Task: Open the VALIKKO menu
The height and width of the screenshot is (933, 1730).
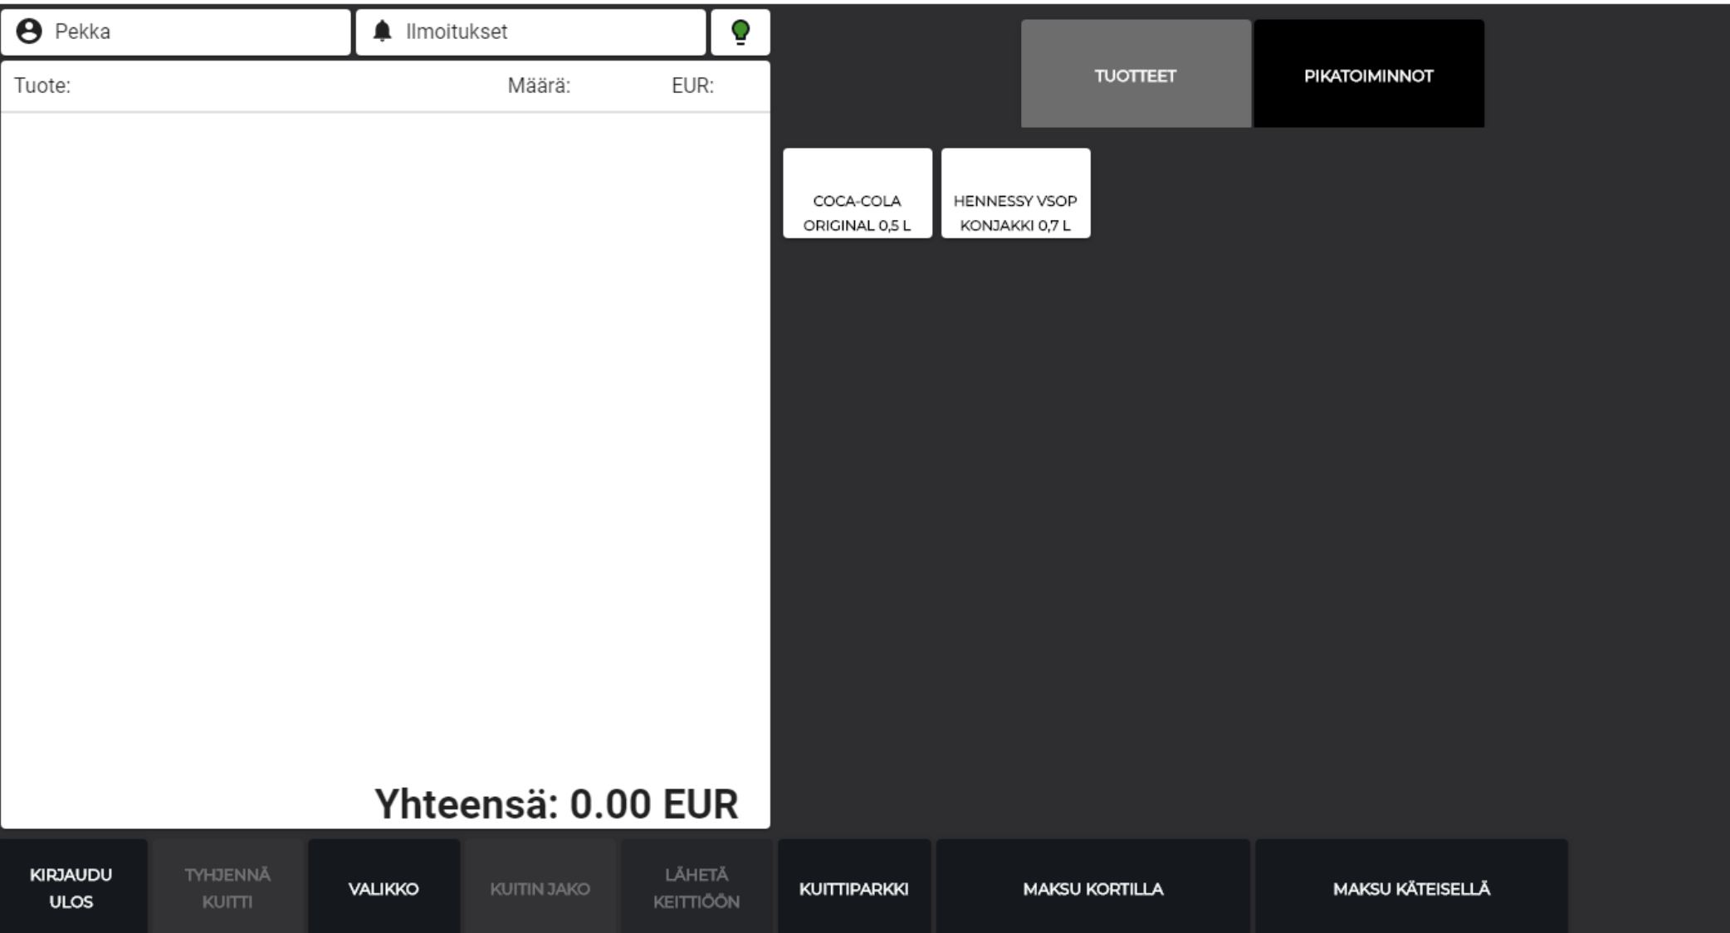Action: (x=384, y=887)
